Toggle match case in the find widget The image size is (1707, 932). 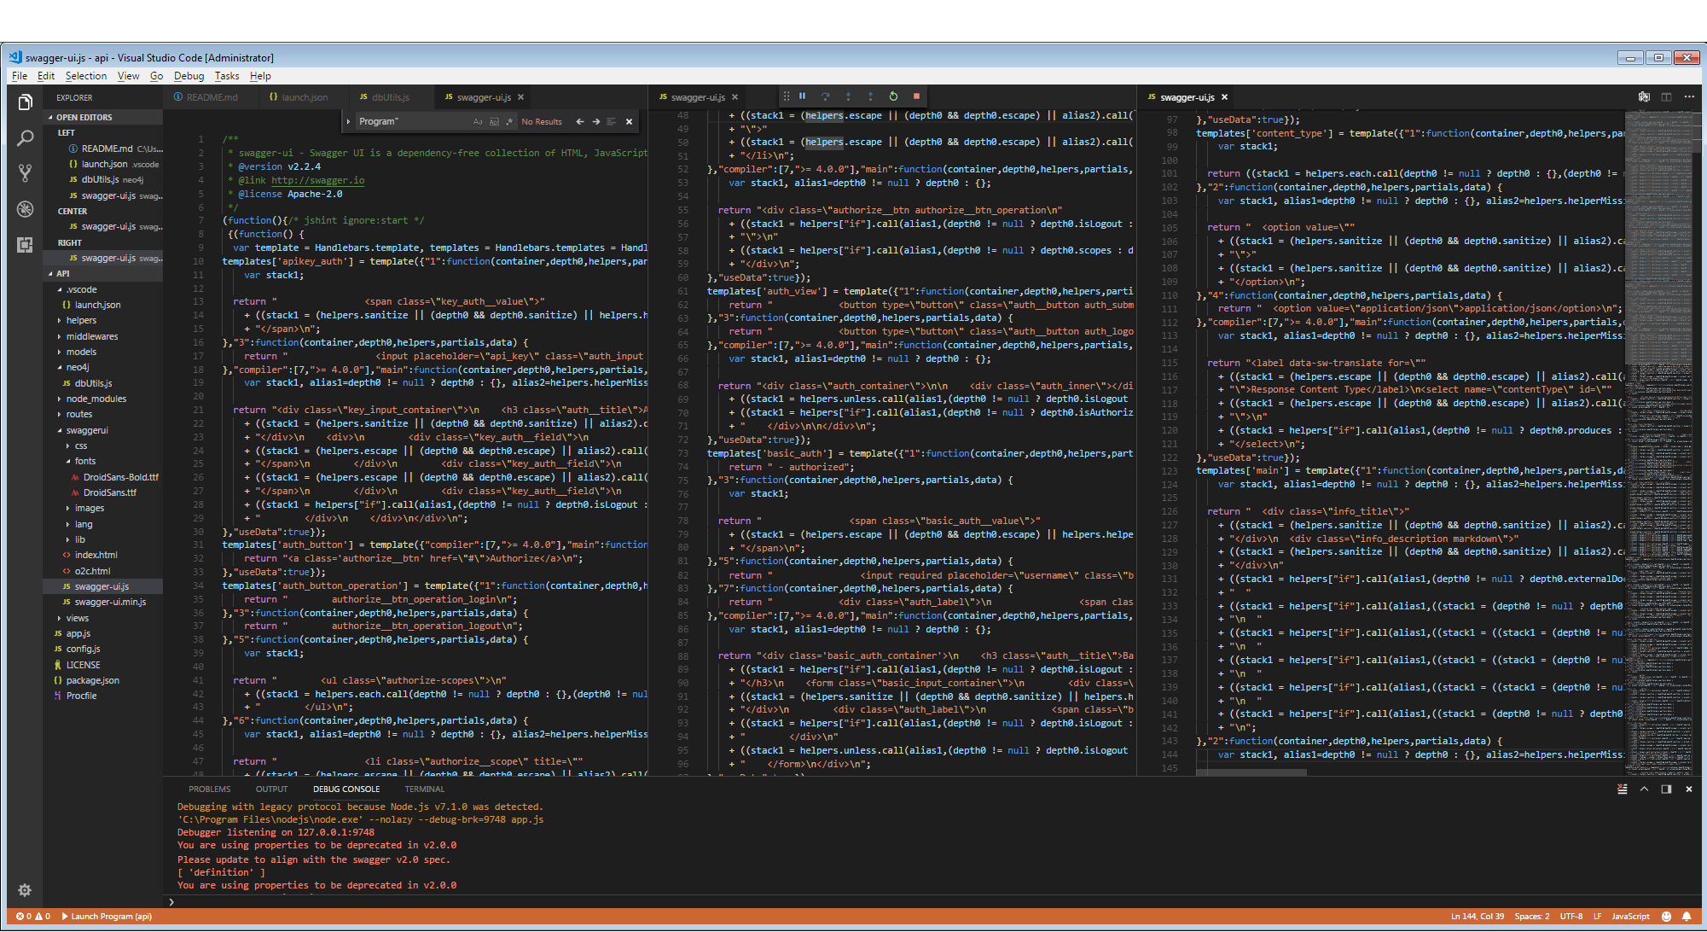(x=478, y=121)
